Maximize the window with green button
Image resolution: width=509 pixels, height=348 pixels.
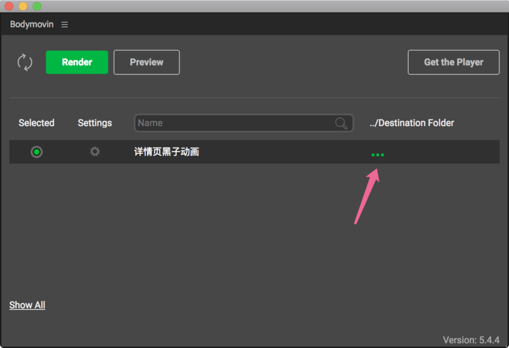(x=38, y=6)
